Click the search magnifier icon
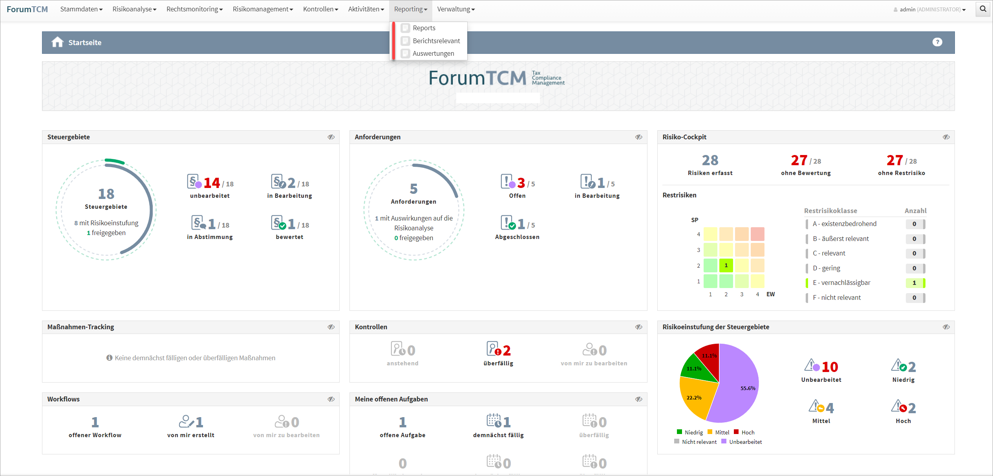This screenshot has width=993, height=476. click(983, 9)
